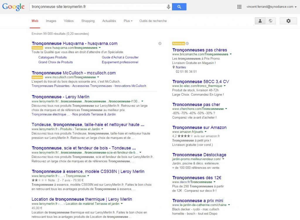The height and width of the screenshot is (220, 300).
Task: Open the Tronçonneuses pas chères ad
Action: tap(200, 50)
